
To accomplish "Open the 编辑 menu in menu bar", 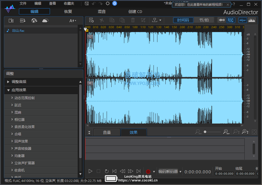I will 38,4.
